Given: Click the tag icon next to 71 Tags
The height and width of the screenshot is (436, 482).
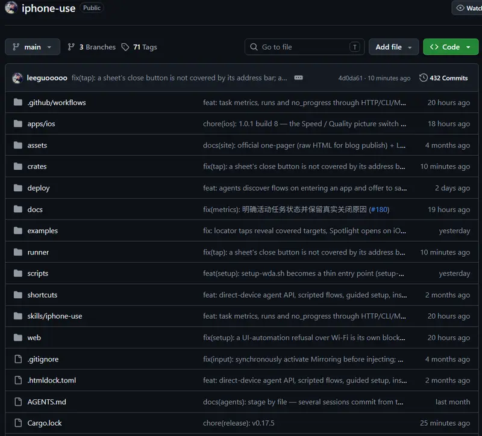Looking at the screenshot, I should pyautogui.click(x=125, y=47).
